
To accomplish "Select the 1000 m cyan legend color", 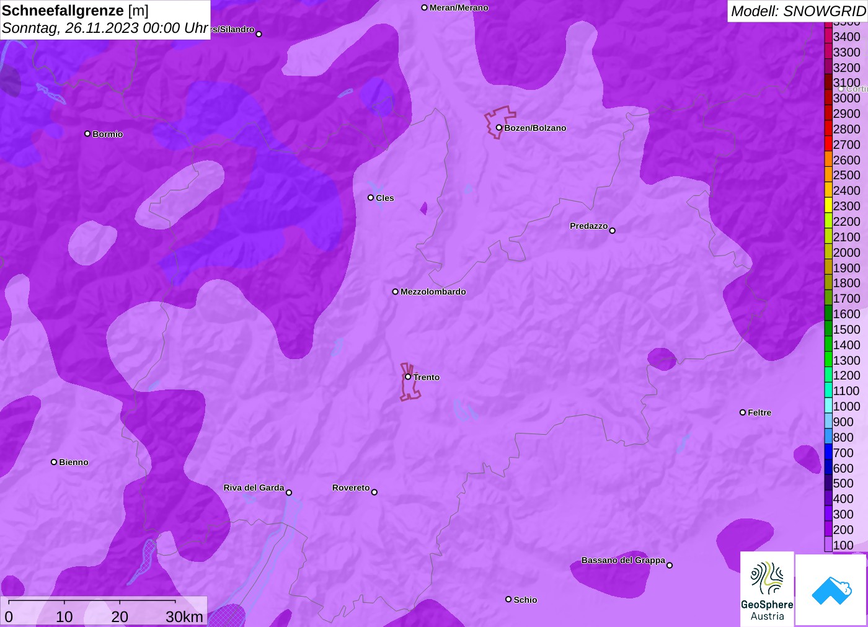I will coord(828,406).
